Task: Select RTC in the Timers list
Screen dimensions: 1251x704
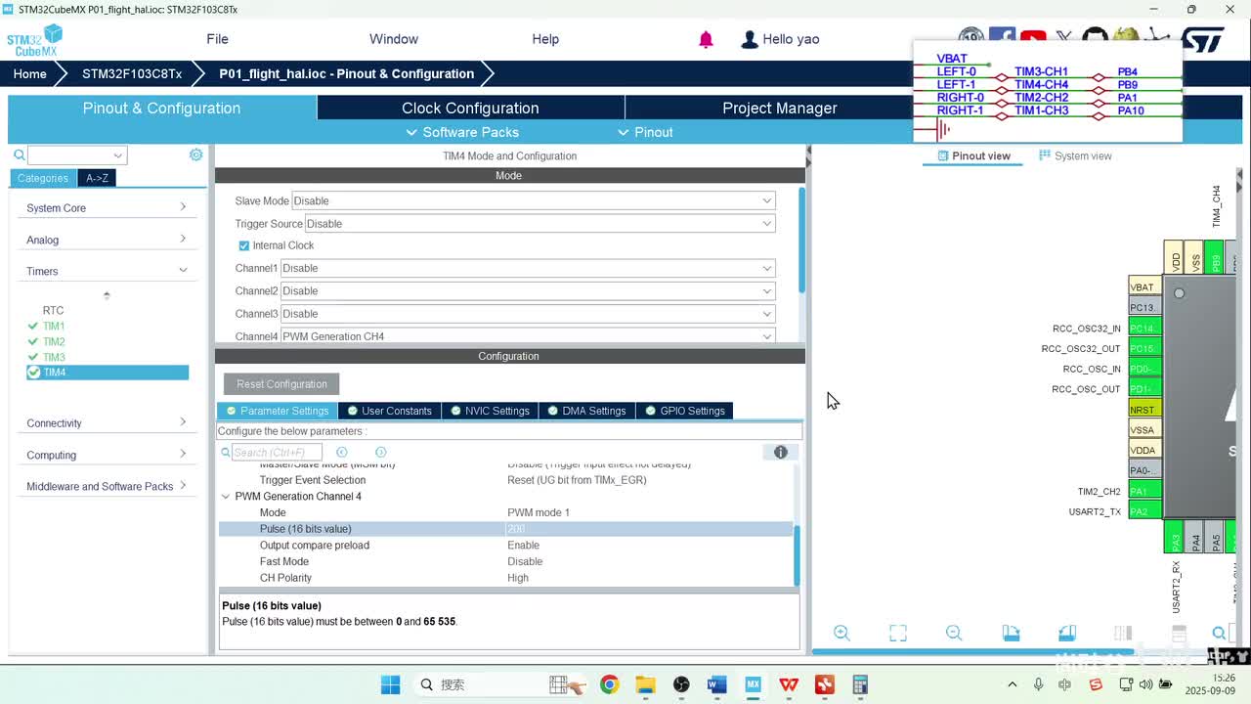Action: 53,310
